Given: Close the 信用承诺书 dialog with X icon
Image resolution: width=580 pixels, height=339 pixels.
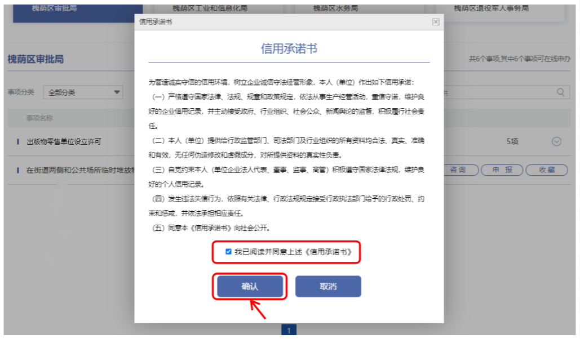Looking at the screenshot, I should pos(436,22).
